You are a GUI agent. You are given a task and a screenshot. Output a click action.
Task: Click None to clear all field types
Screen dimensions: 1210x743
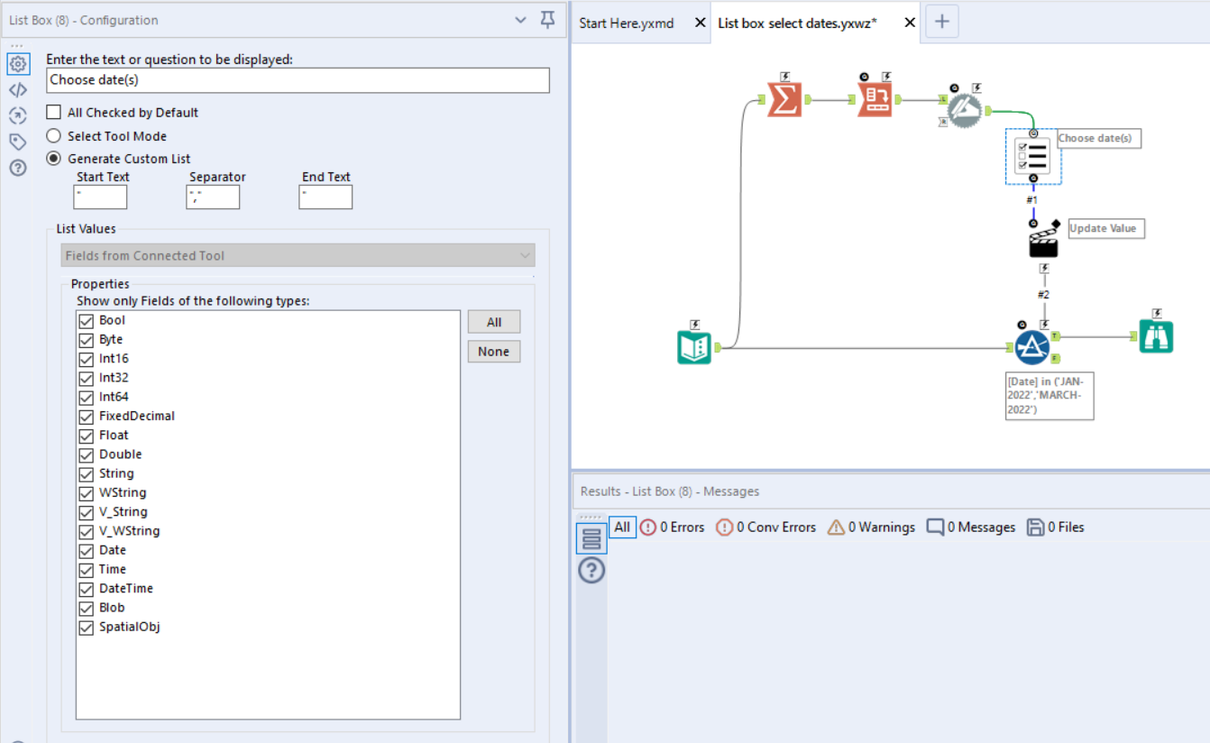tap(493, 351)
